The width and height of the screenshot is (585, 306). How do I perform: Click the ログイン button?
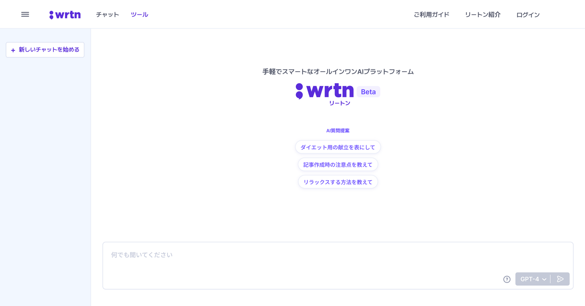[x=527, y=14]
